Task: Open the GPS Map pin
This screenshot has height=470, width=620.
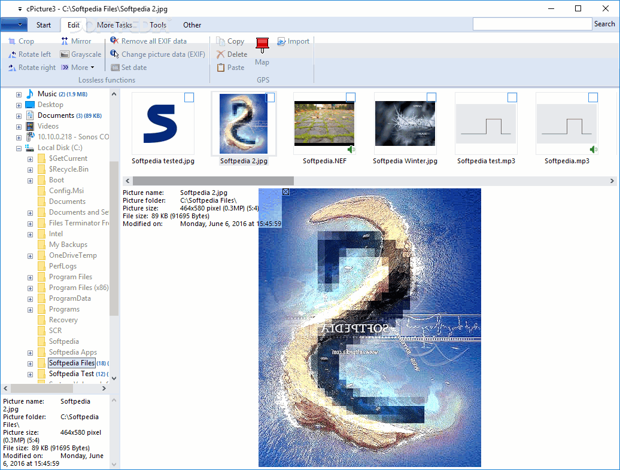Action: point(262,51)
